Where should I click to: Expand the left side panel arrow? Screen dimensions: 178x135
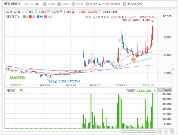pos(6,69)
